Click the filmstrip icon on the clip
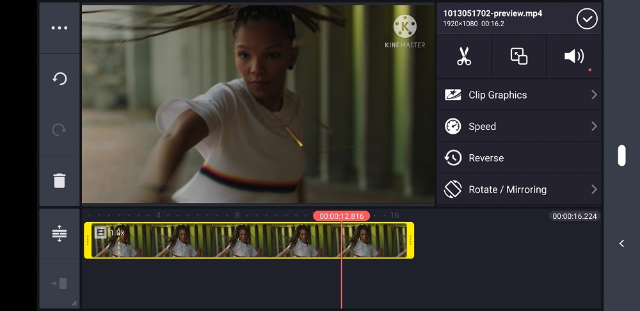The image size is (640, 311). pos(100,233)
